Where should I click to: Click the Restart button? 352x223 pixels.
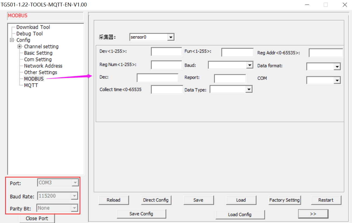(326, 200)
